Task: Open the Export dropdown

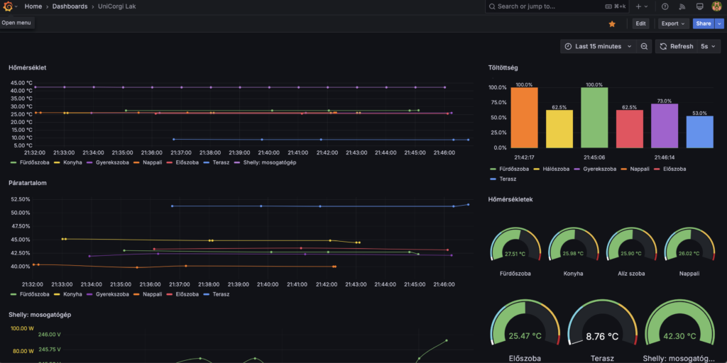Action: pos(673,23)
